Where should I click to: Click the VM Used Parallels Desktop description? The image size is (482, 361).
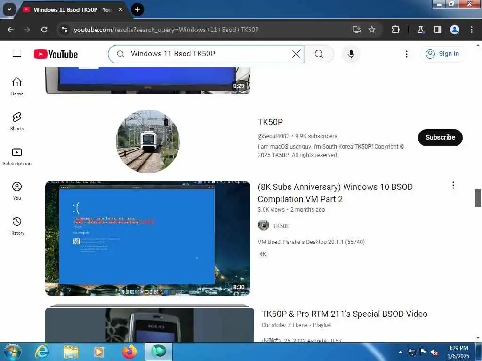coord(311,242)
